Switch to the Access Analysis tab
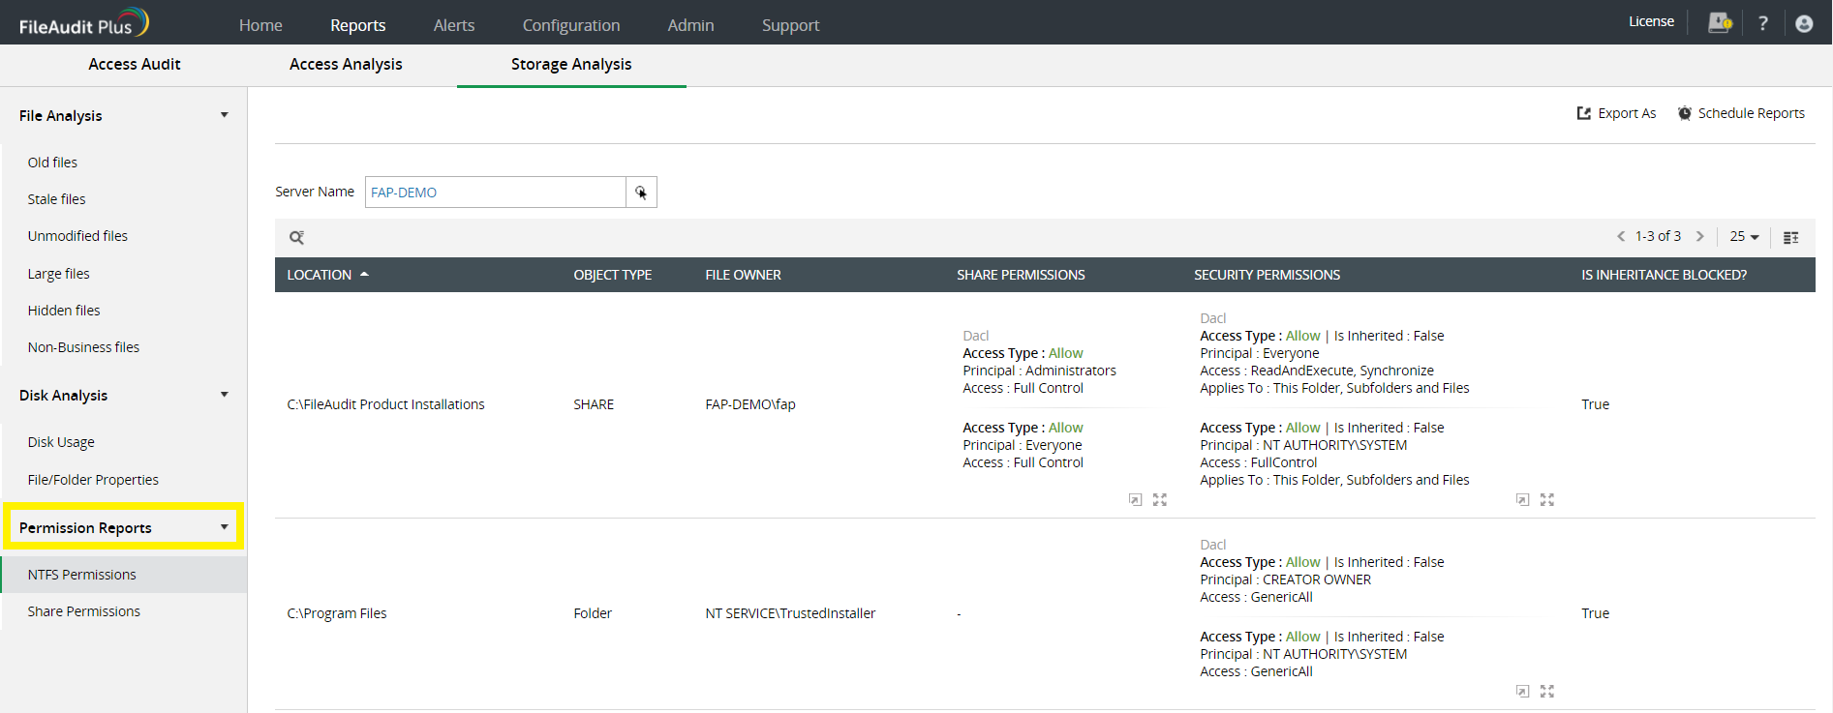The image size is (1833, 713). click(346, 64)
